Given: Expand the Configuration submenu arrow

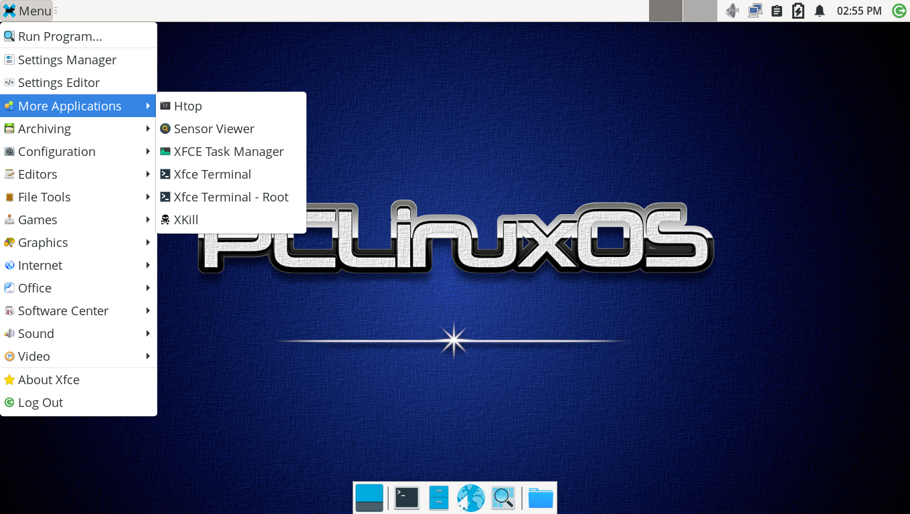Looking at the screenshot, I should click(147, 151).
